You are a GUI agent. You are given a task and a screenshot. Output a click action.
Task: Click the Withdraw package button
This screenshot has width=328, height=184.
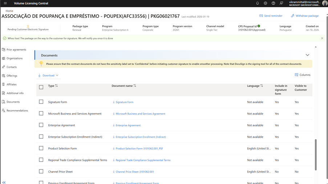[x=305, y=16]
